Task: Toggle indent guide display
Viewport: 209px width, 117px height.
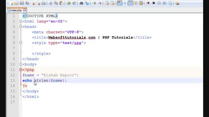Action: (x=130, y=3)
